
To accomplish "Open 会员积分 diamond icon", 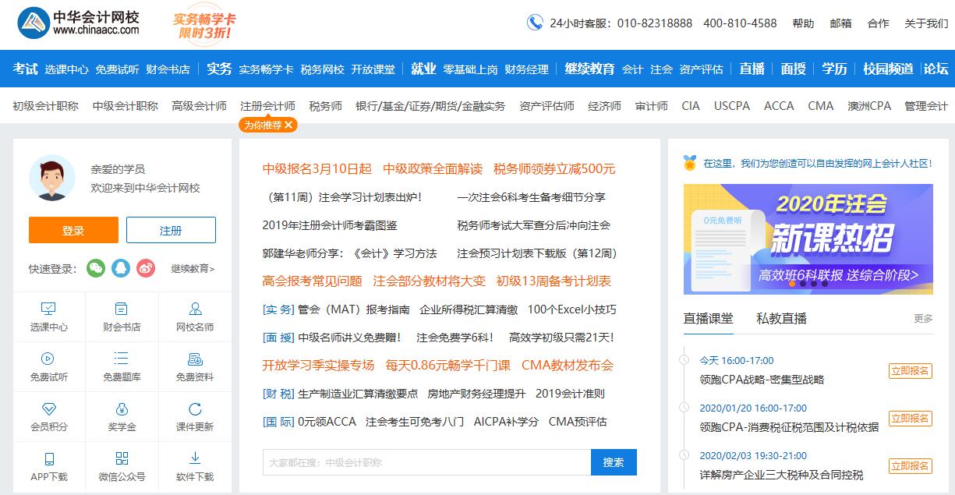I will pyautogui.click(x=48, y=408).
